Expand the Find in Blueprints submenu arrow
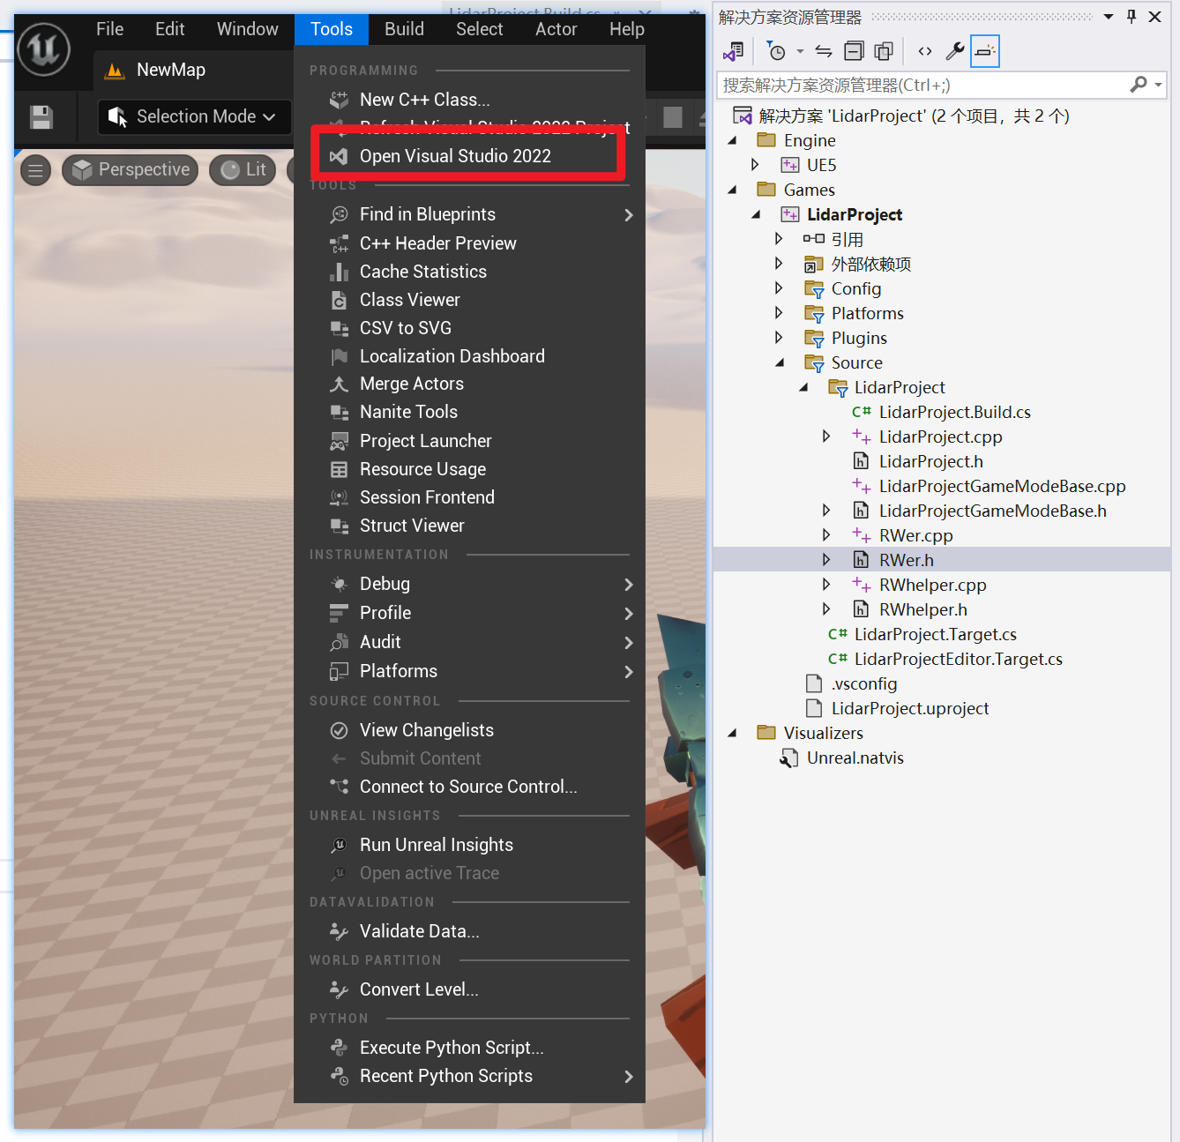Viewport: 1180px width, 1142px height. point(629,215)
